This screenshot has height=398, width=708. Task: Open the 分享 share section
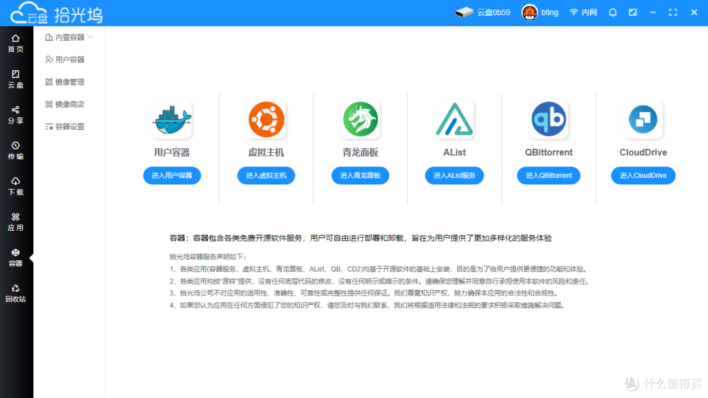tap(16, 115)
